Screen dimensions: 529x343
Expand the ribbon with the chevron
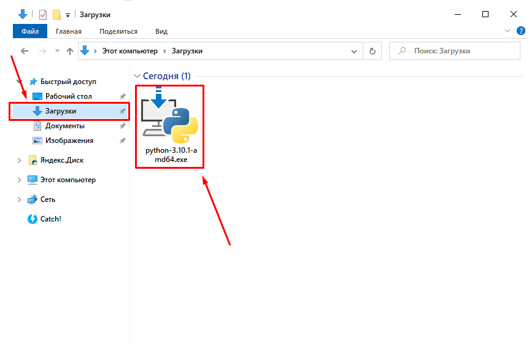coord(507,31)
